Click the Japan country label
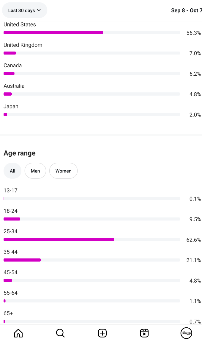The image size is (202, 339). [11, 106]
